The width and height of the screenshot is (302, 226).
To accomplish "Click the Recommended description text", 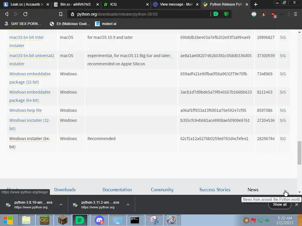I will [101, 139].
